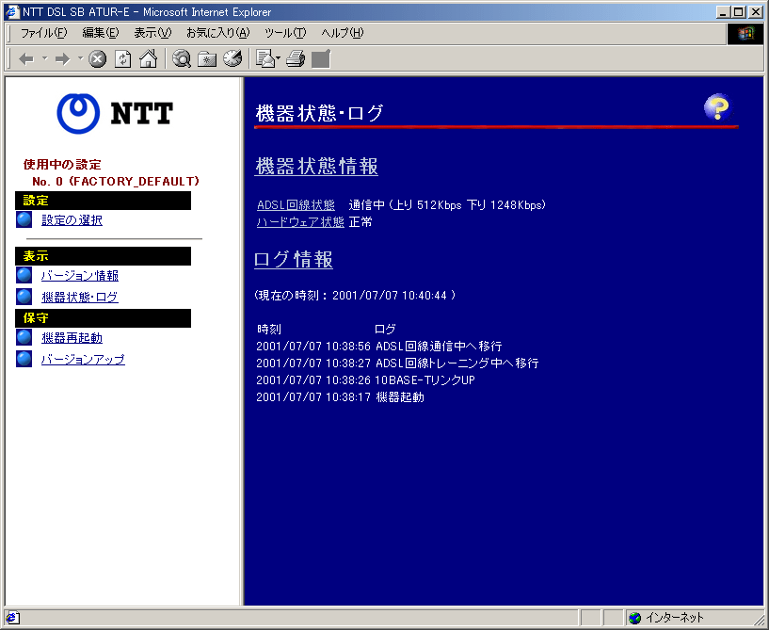The height and width of the screenshot is (630, 769).
Task: Open the バージョンアップ link
Action: point(83,359)
